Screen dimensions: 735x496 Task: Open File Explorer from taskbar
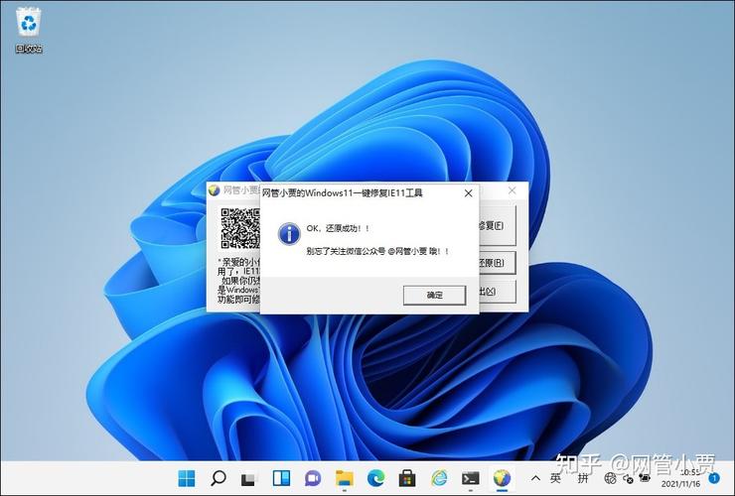[345, 478]
